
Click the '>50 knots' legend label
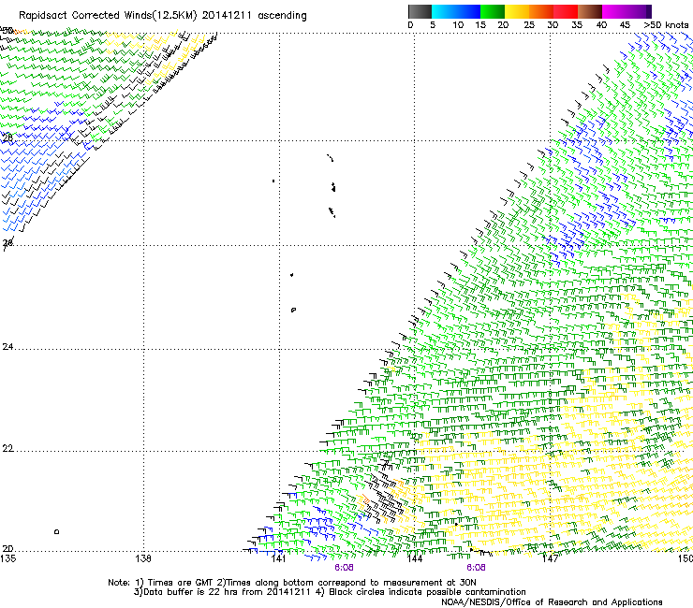coord(666,25)
